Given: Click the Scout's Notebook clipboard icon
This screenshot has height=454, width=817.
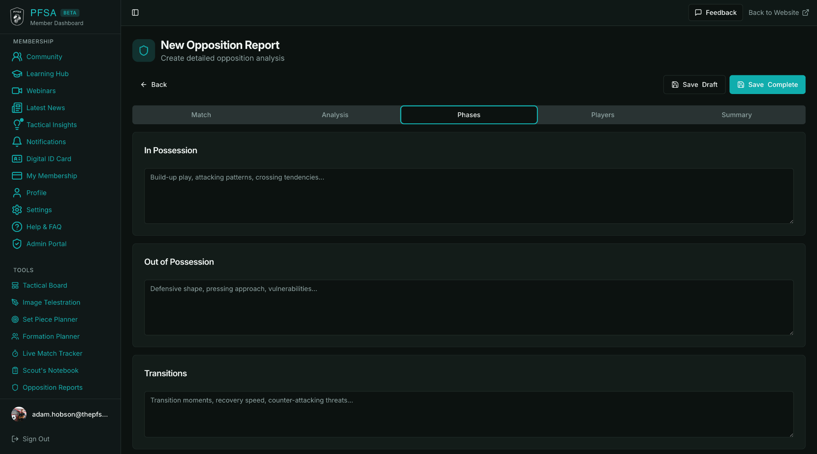Looking at the screenshot, I should tap(15, 371).
